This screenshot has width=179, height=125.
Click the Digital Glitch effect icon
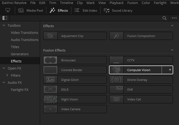pyautogui.click(x=50, y=80)
